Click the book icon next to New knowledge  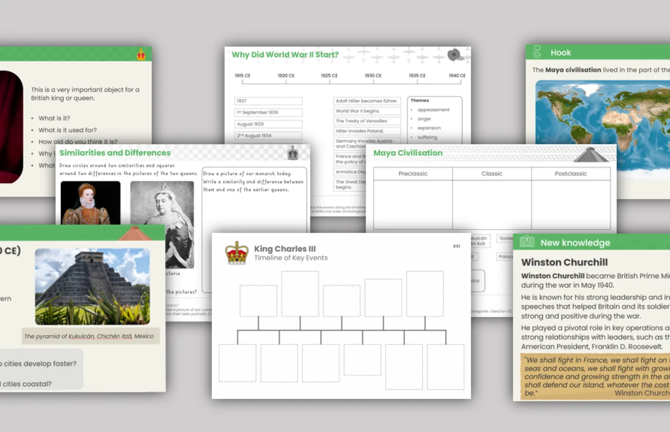click(x=527, y=242)
